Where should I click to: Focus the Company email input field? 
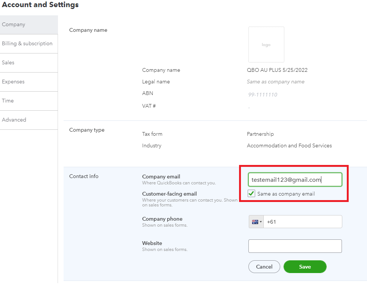(295, 180)
